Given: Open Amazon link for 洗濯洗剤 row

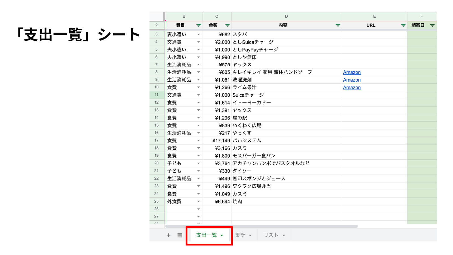Looking at the screenshot, I should click(x=352, y=80).
